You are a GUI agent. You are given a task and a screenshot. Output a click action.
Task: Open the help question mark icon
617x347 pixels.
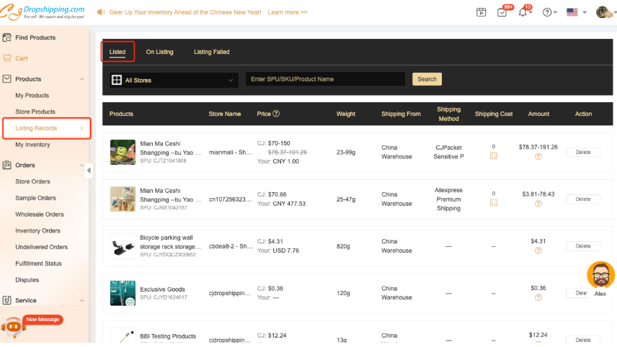point(548,12)
